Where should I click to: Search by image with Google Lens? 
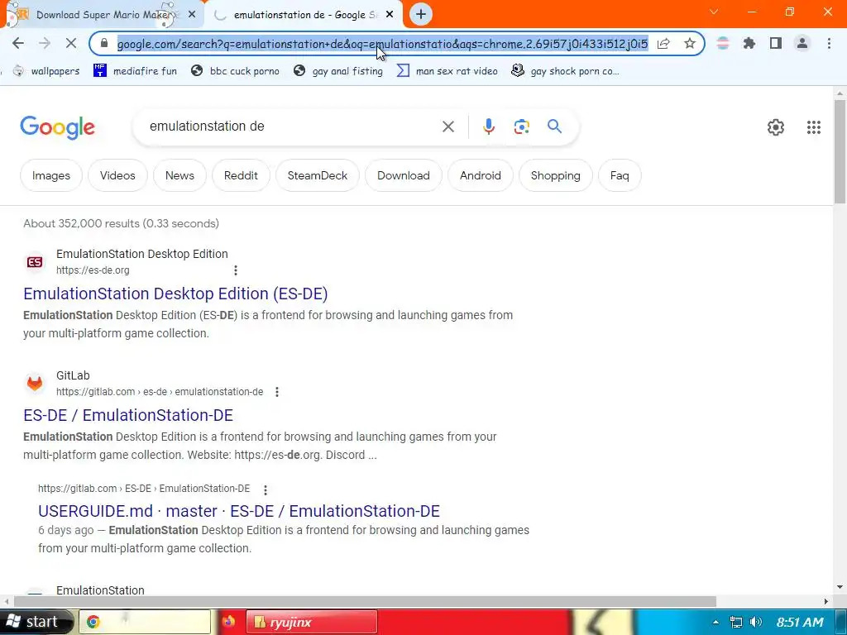(x=521, y=127)
